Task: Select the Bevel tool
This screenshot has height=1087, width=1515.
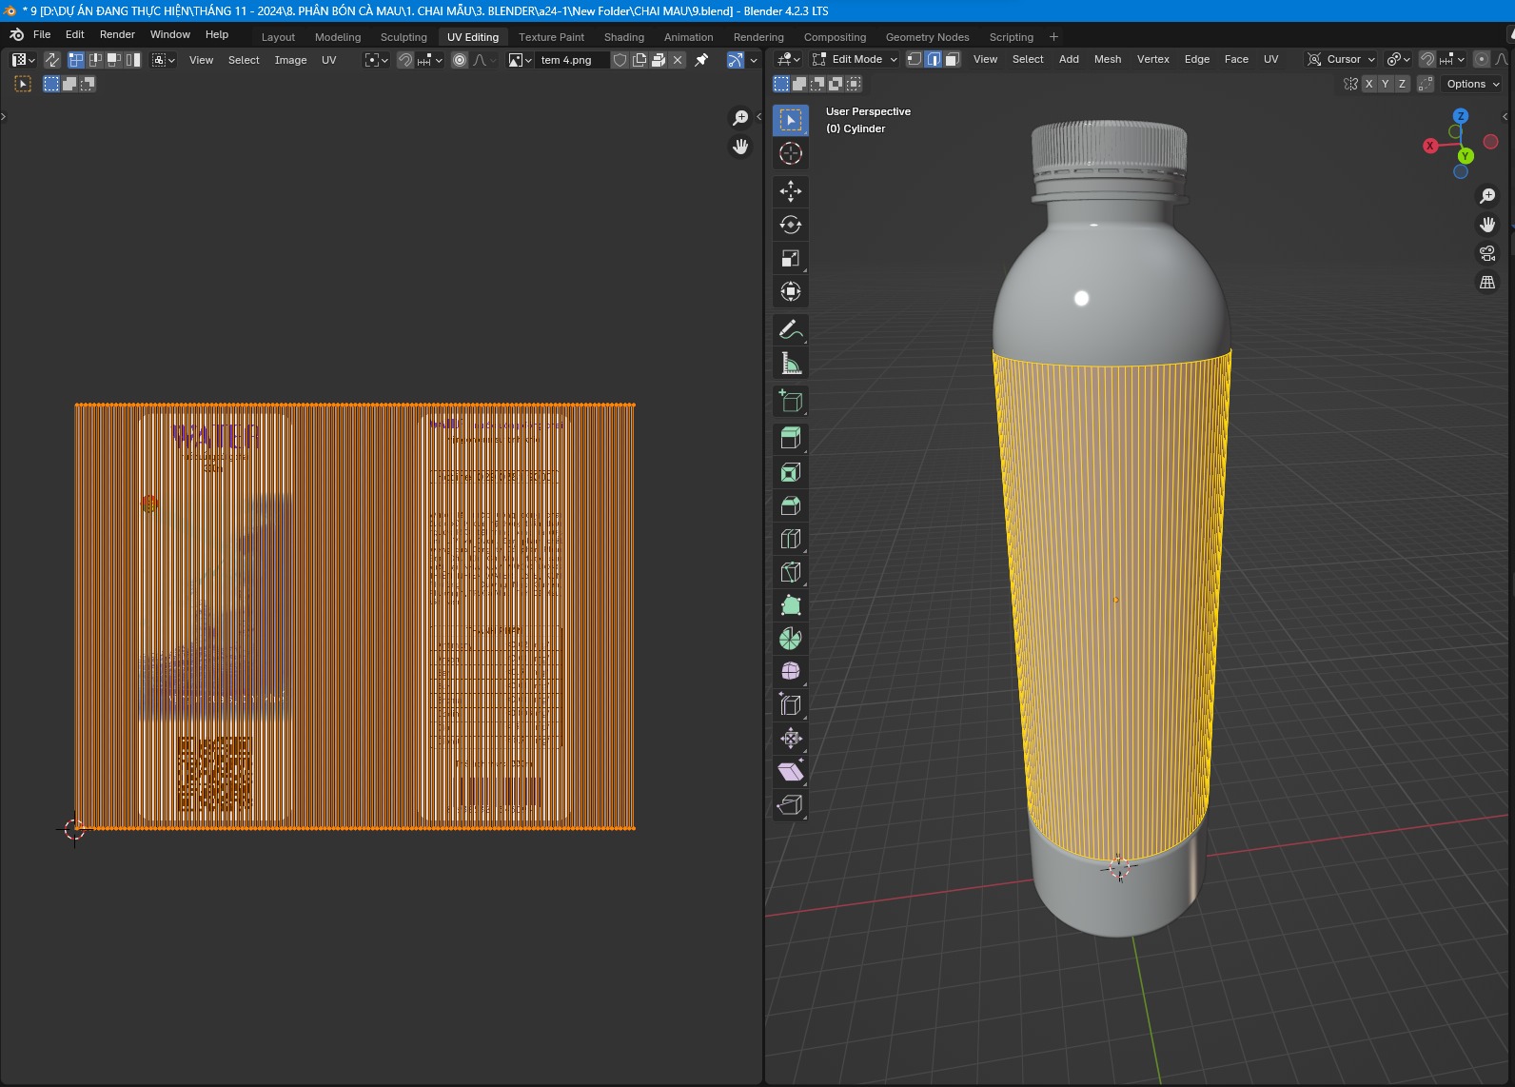Action: [x=791, y=505]
